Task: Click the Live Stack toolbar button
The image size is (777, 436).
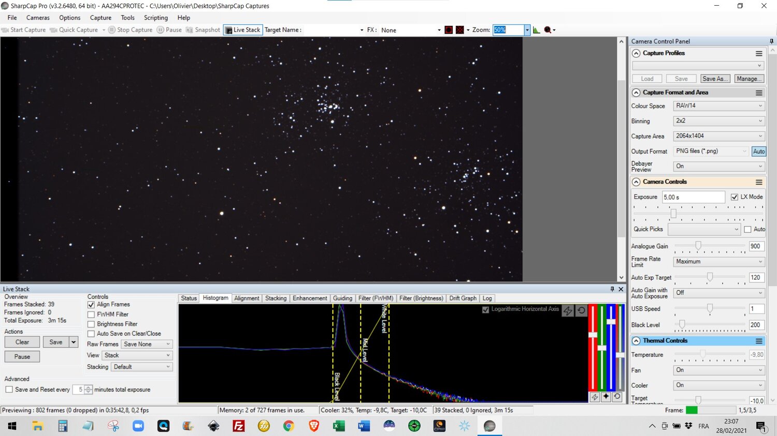Action: pos(243,30)
